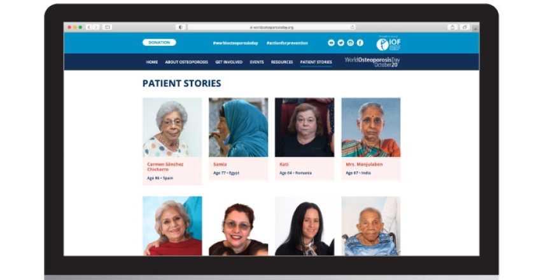
Task: Open the RESOURCES menu item
Action: [282, 62]
